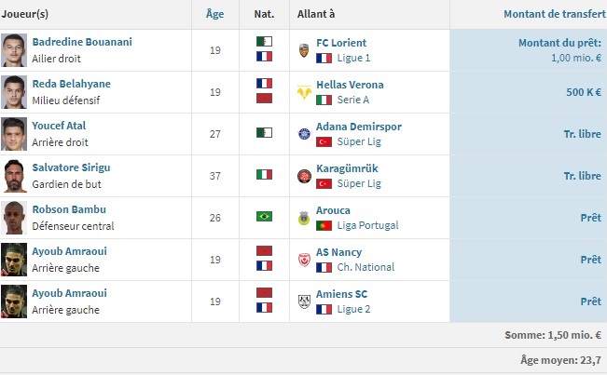Click the Italian flag beside Serie A

point(324,100)
